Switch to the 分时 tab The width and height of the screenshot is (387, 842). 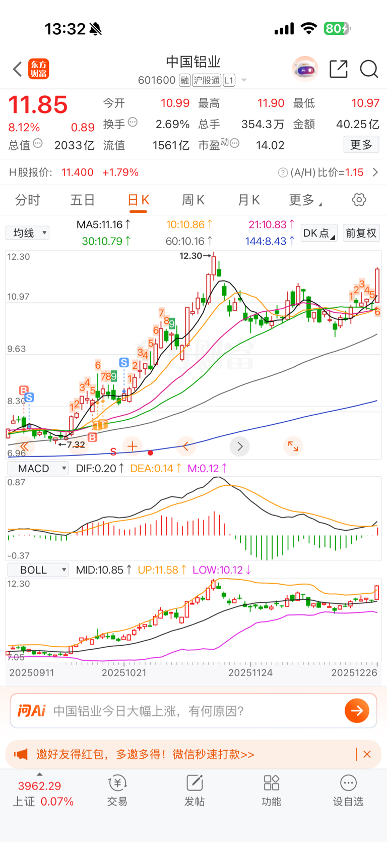[x=27, y=200]
